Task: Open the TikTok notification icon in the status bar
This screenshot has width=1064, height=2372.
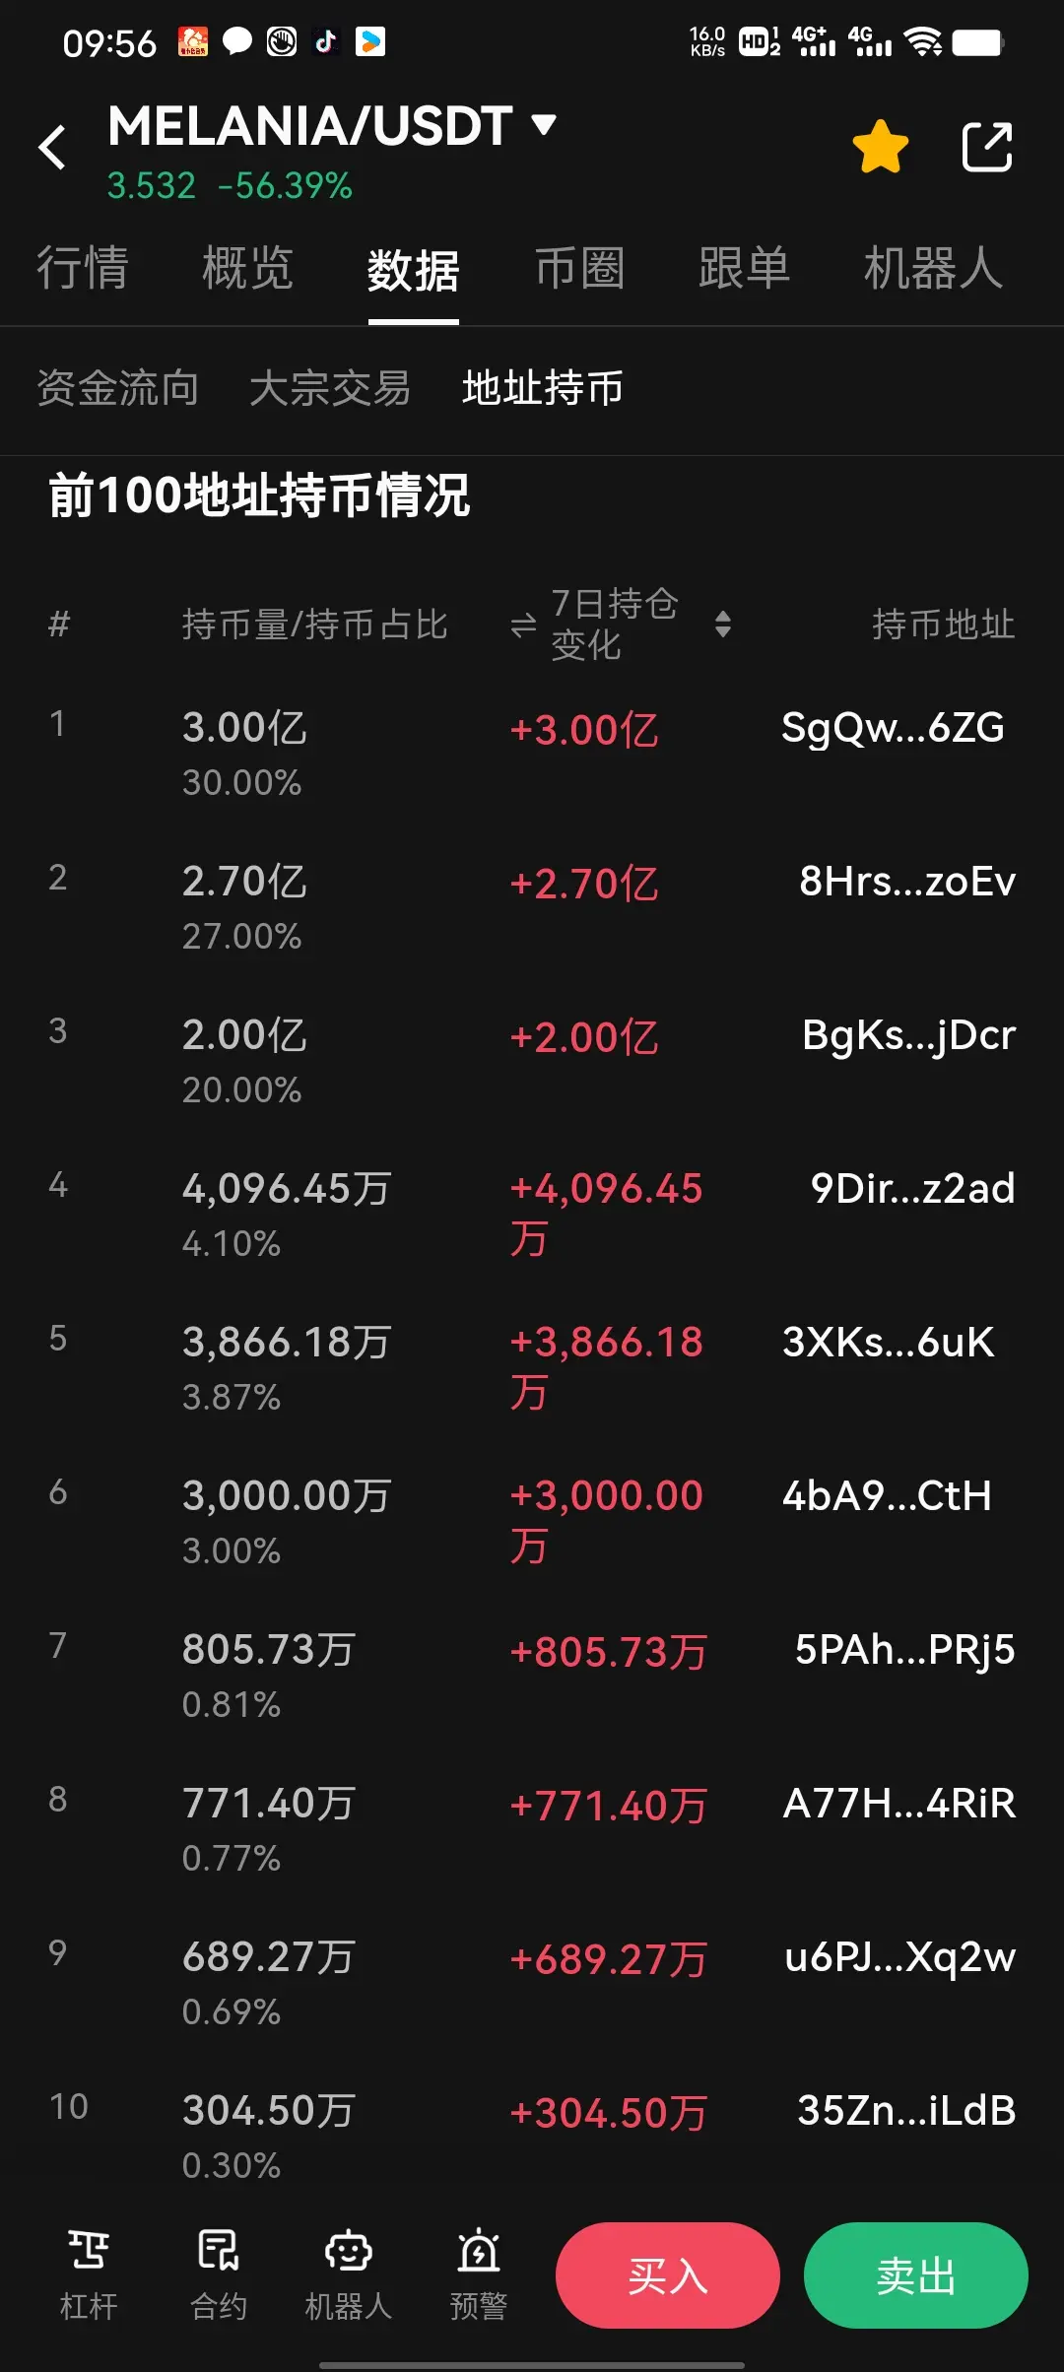Action: pos(326,41)
